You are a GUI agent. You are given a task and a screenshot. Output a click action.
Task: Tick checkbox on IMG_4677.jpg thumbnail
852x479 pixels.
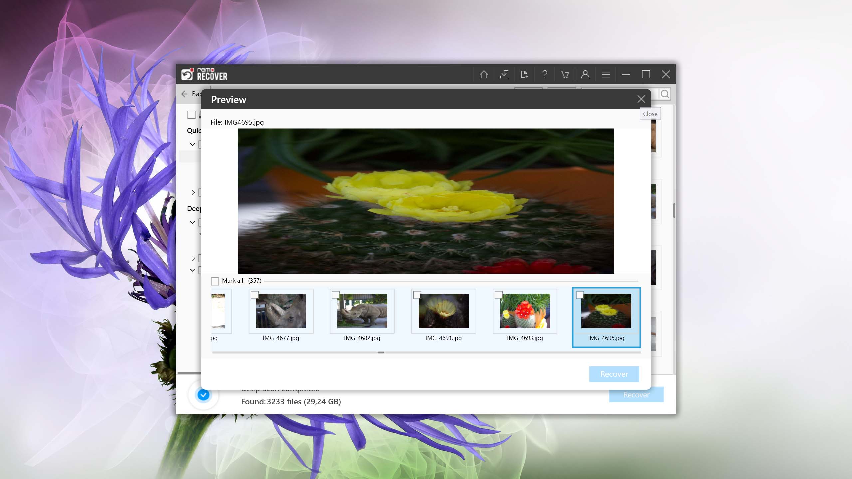point(254,295)
